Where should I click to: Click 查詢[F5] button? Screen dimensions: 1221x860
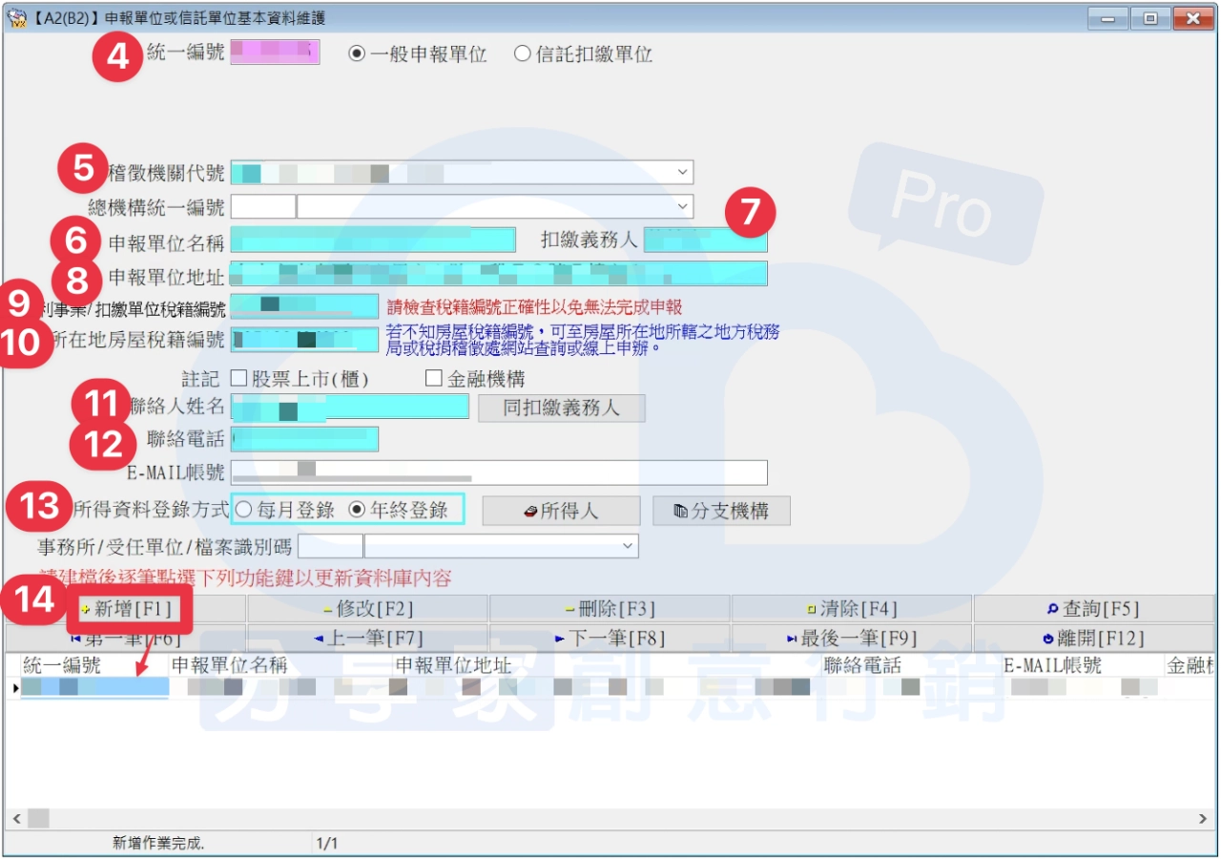[1093, 609]
